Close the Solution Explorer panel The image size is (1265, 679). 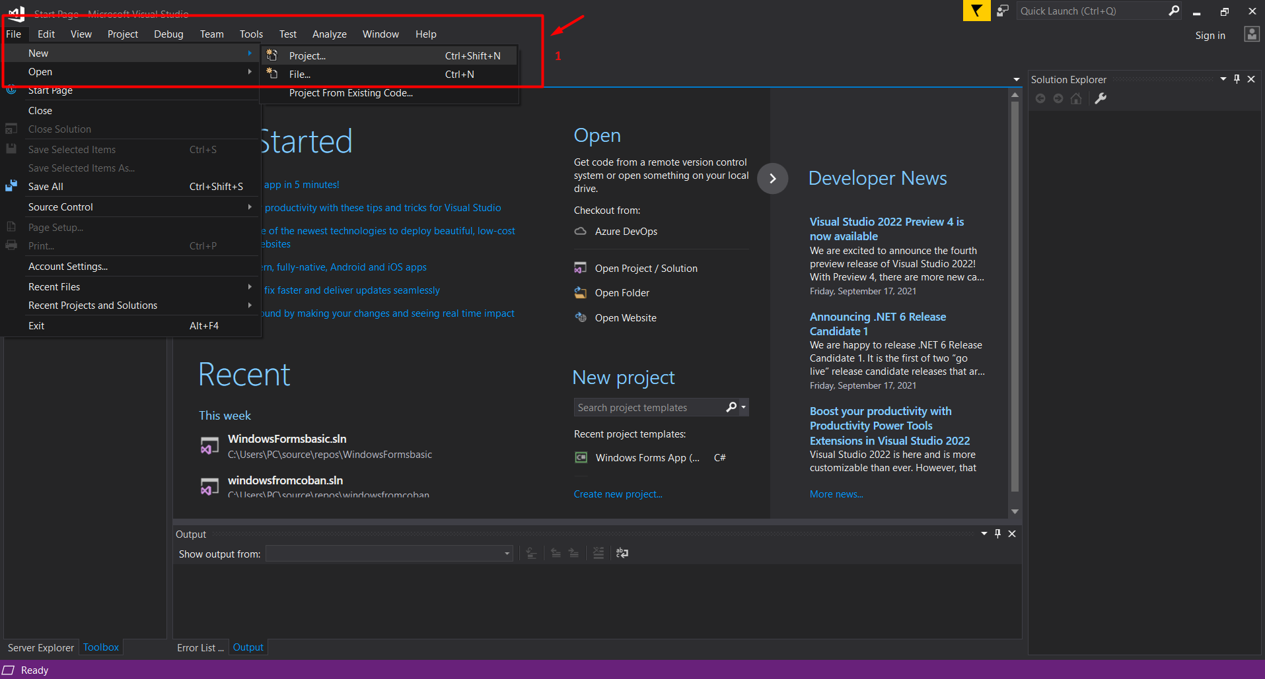click(1251, 79)
